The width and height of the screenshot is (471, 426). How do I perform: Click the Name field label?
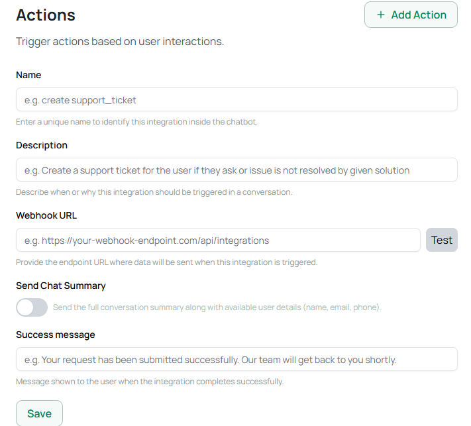click(28, 75)
